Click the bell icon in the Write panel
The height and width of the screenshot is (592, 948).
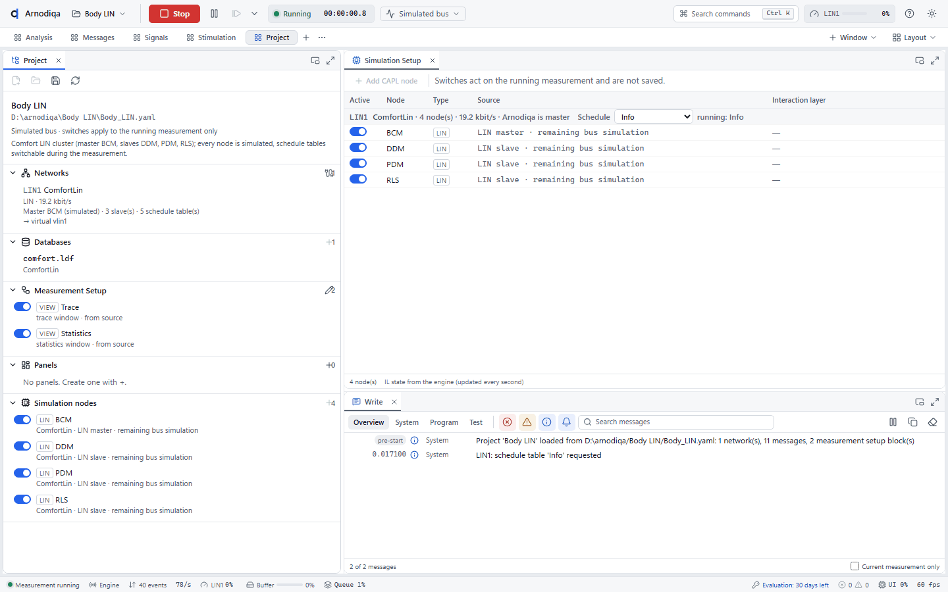point(566,422)
